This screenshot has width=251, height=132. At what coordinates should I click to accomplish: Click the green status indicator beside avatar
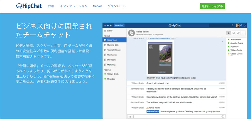[x=241, y=25]
